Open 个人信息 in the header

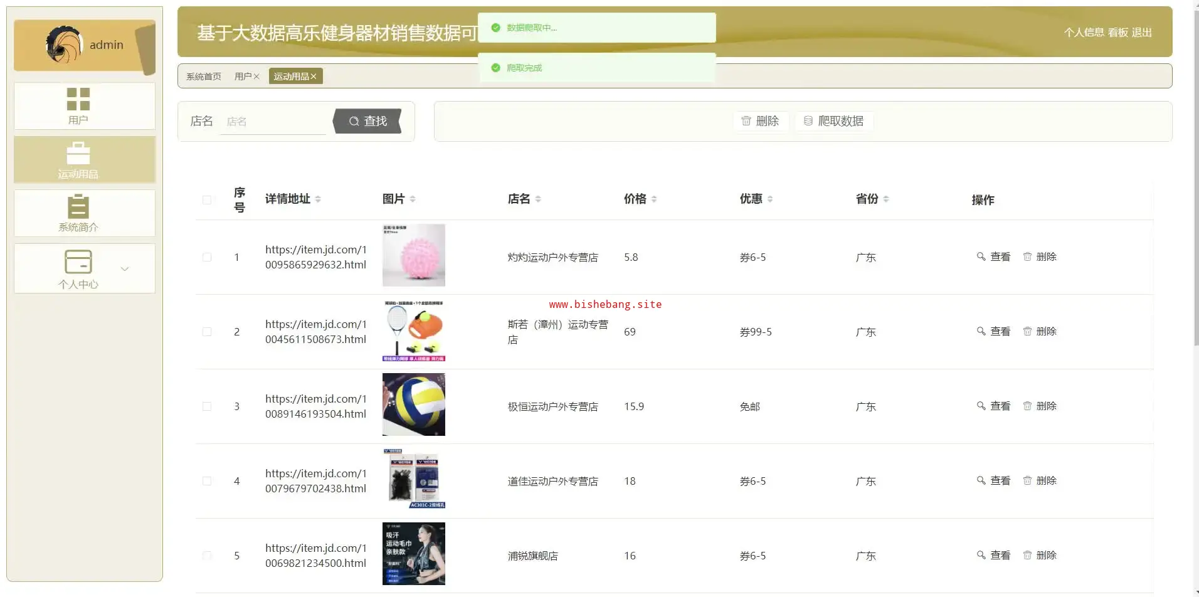1084,33
